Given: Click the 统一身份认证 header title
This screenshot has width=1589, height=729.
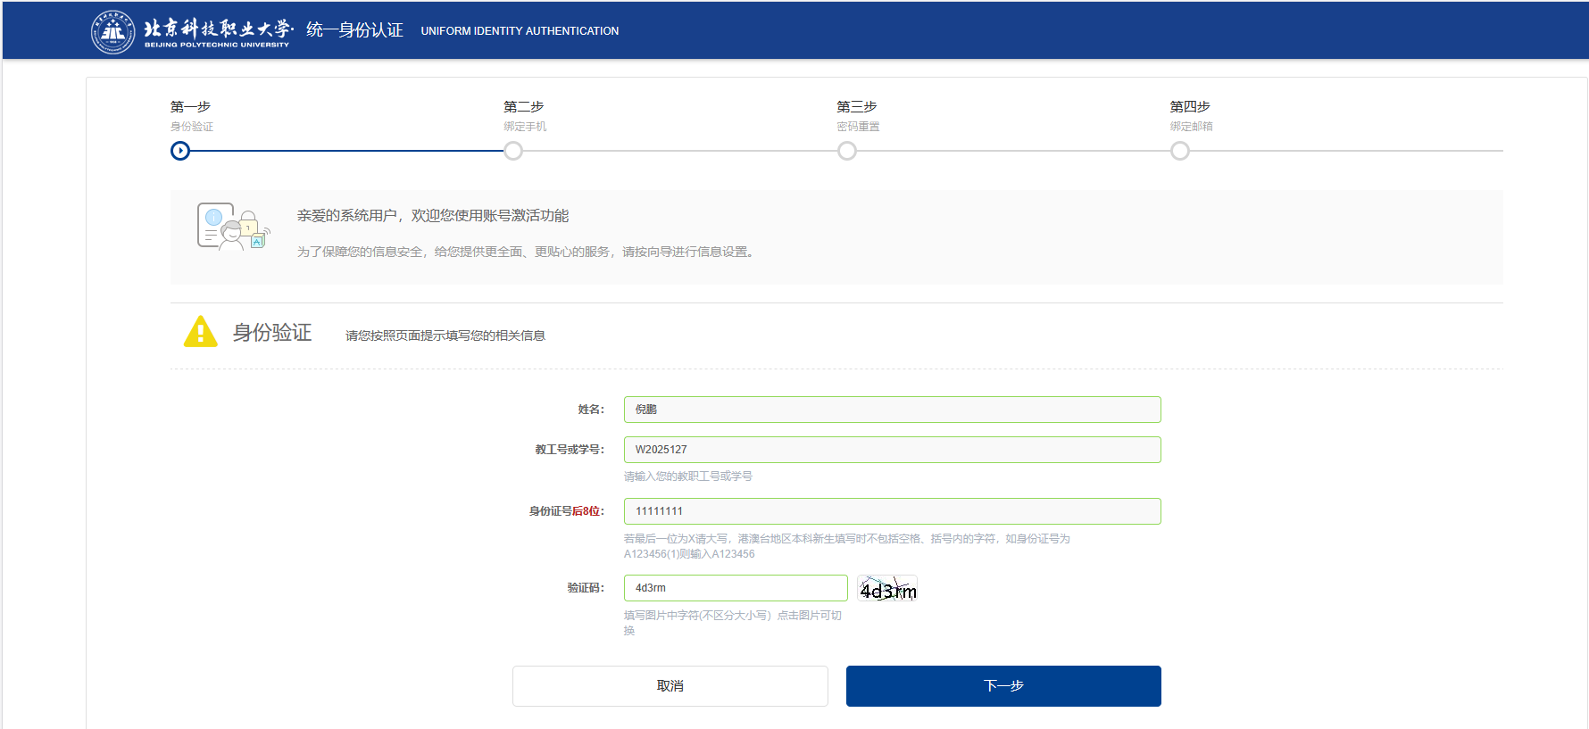Looking at the screenshot, I should [354, 30].
